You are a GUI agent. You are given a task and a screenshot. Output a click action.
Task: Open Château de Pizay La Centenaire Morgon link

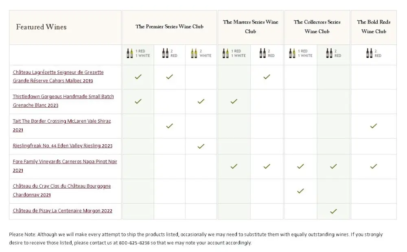(x=62, y=211)
